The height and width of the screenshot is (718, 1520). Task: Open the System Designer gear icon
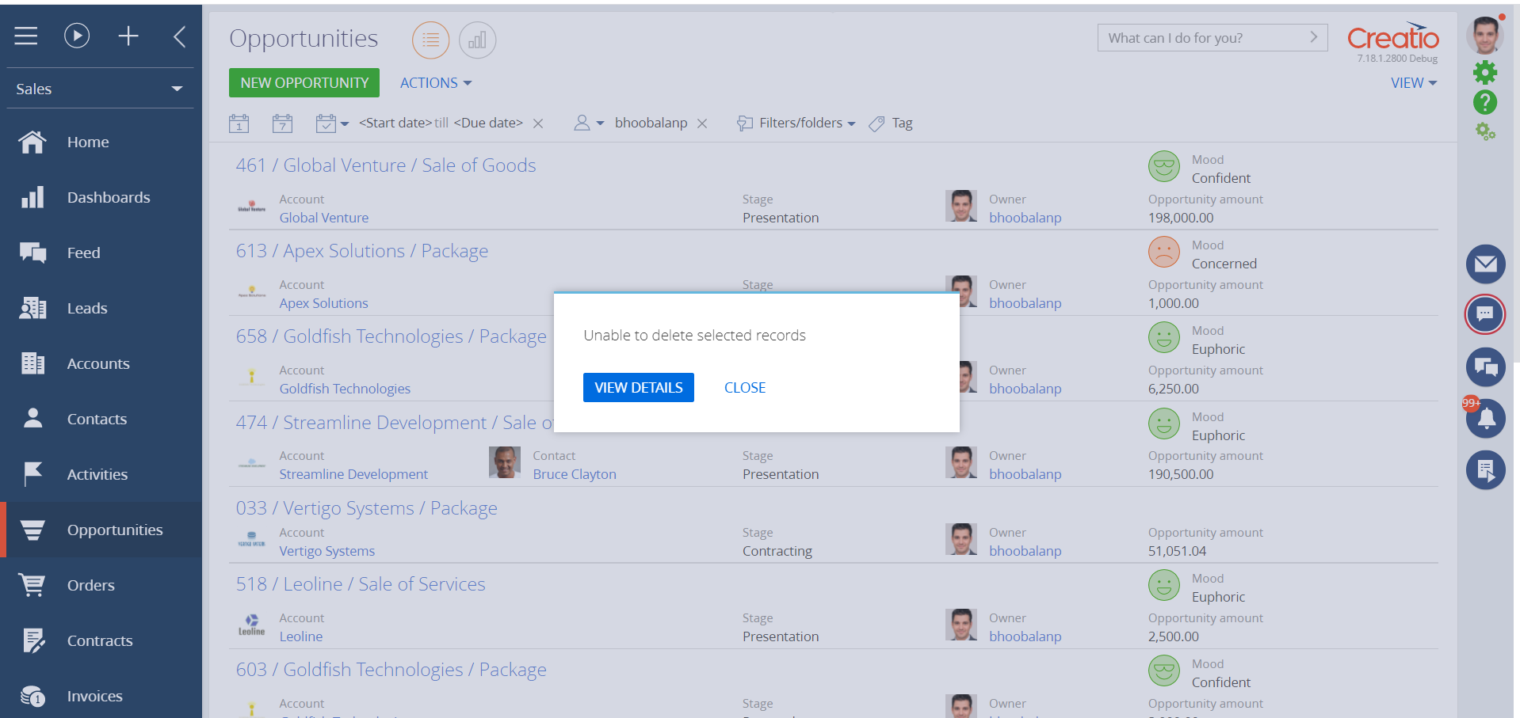click(x=1485, y=72)
